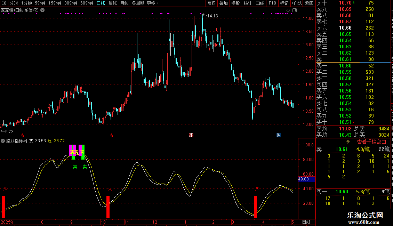Screen dimensions: 393x226
Task: Click 卖均 value 11.02
Action: [345, 129]
